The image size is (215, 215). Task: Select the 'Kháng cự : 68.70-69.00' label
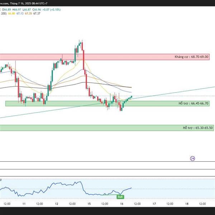191,57
